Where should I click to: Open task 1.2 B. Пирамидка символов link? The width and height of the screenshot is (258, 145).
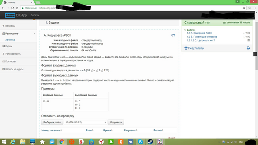202,37
